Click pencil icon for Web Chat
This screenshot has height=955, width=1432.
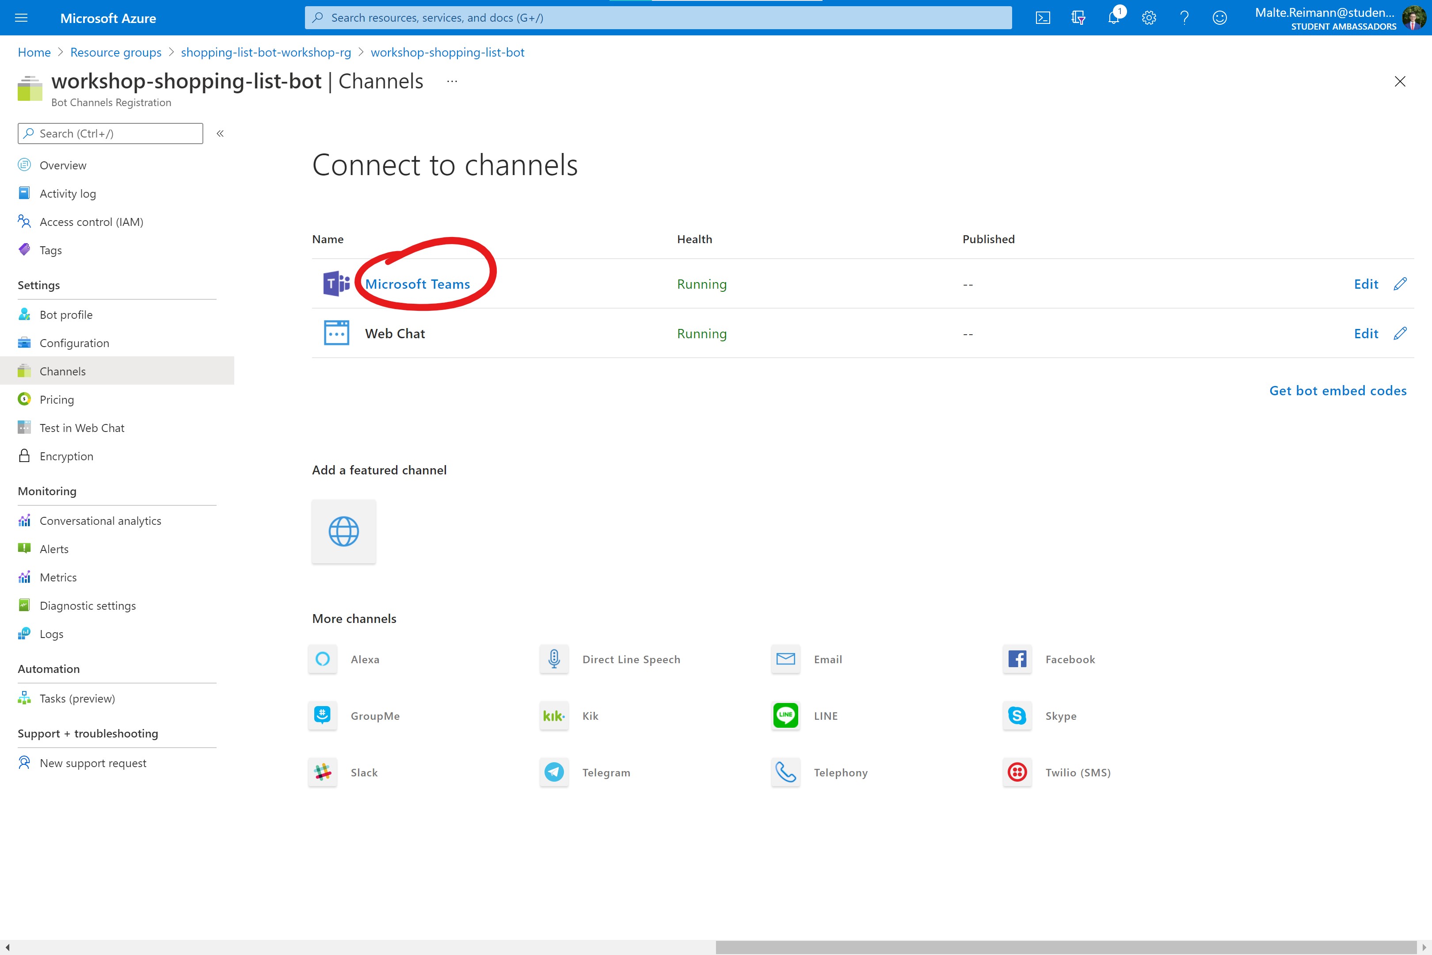click(x=1400, y=333)
